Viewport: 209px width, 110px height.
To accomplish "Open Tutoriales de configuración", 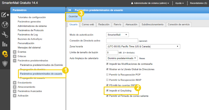I will [x=32, y=17].
